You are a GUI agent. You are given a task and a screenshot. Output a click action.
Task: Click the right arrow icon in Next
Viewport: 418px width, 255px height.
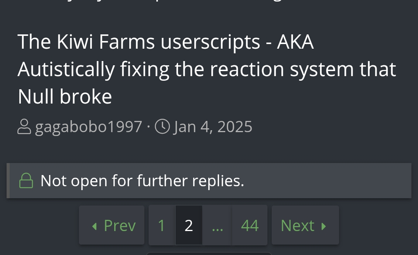[324, 226]
